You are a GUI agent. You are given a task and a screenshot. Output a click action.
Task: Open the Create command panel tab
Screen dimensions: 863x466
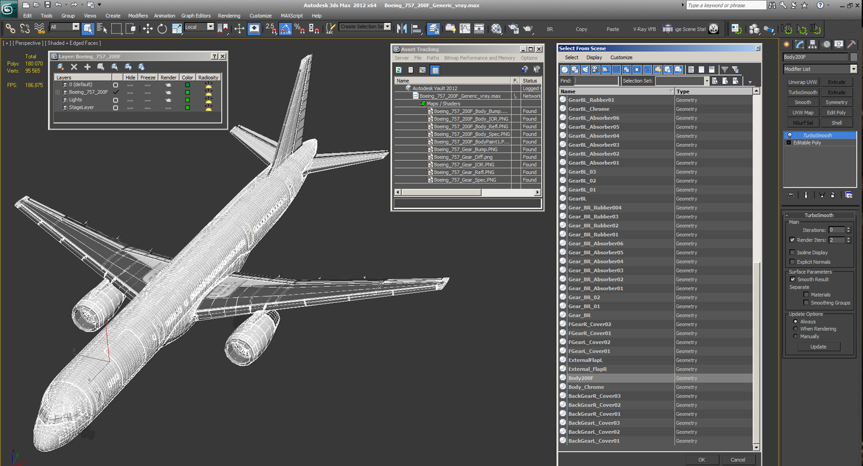click(x=787, y=44)
